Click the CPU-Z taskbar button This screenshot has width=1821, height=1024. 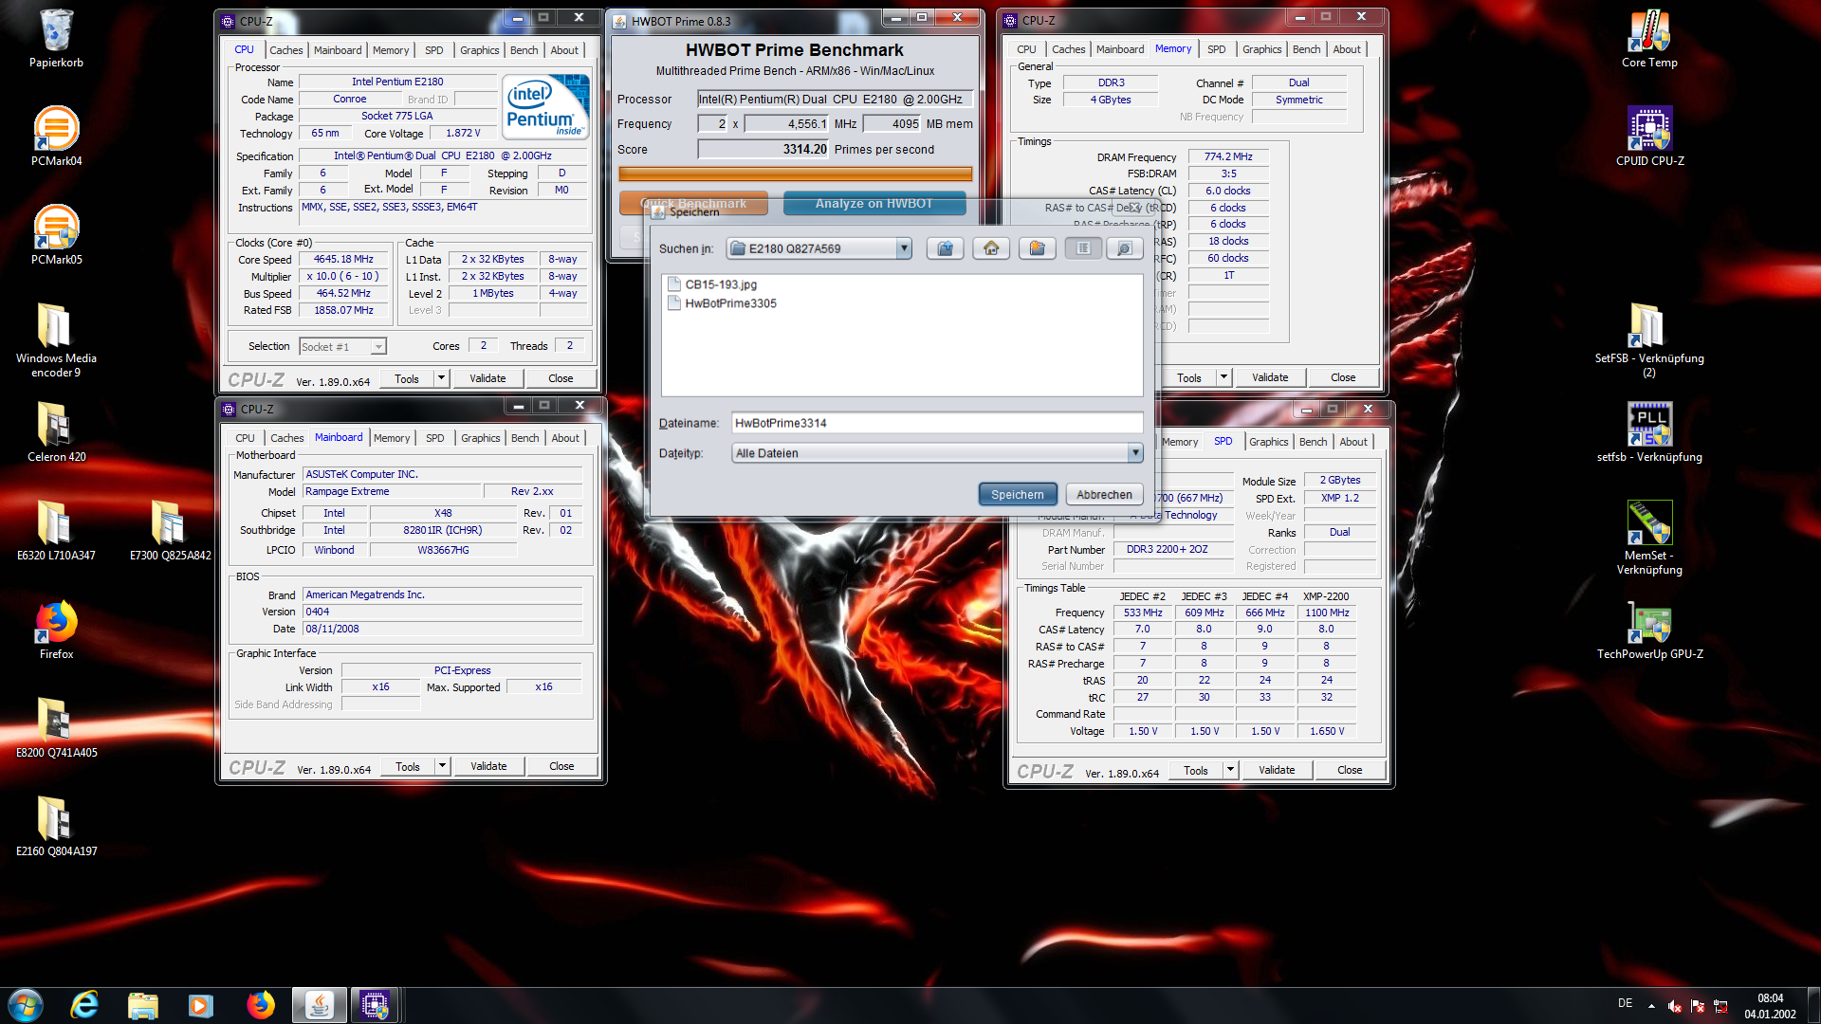tap(375, 1005)
